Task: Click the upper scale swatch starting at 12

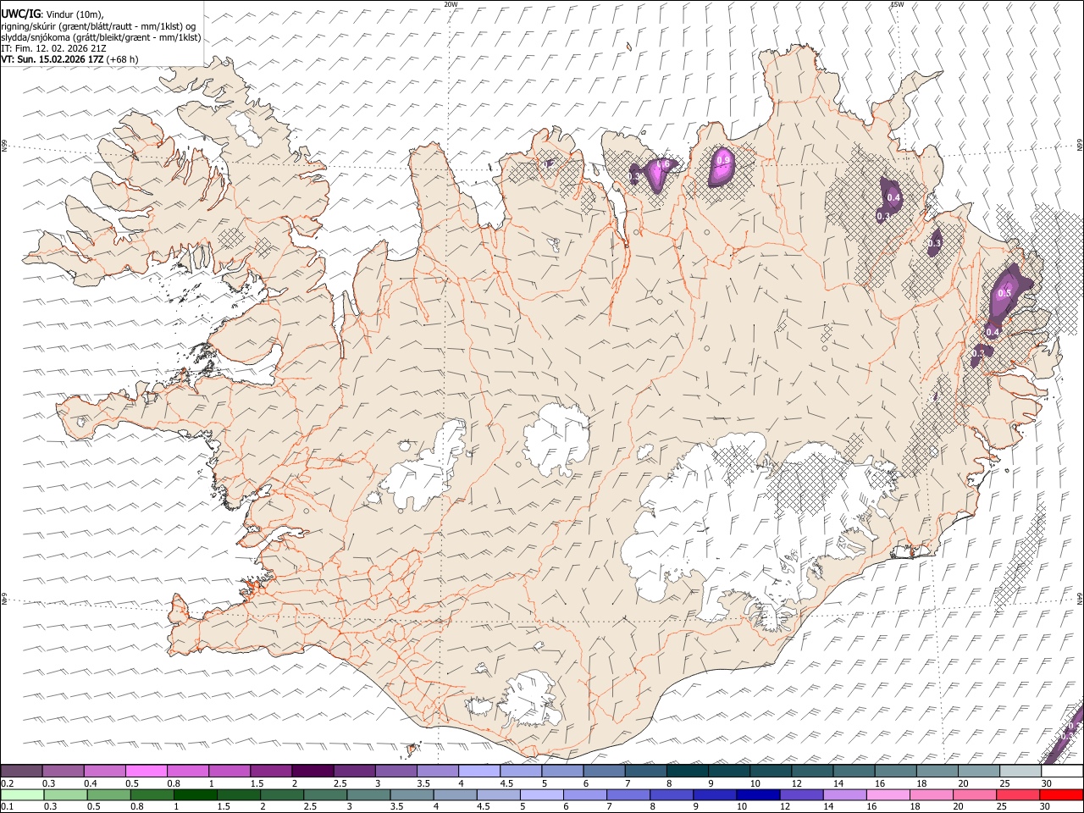Action: [812, 772]
